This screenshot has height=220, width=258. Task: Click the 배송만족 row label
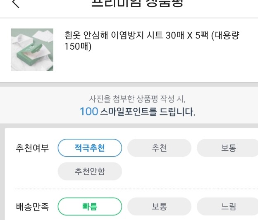(x=32, y=207)
